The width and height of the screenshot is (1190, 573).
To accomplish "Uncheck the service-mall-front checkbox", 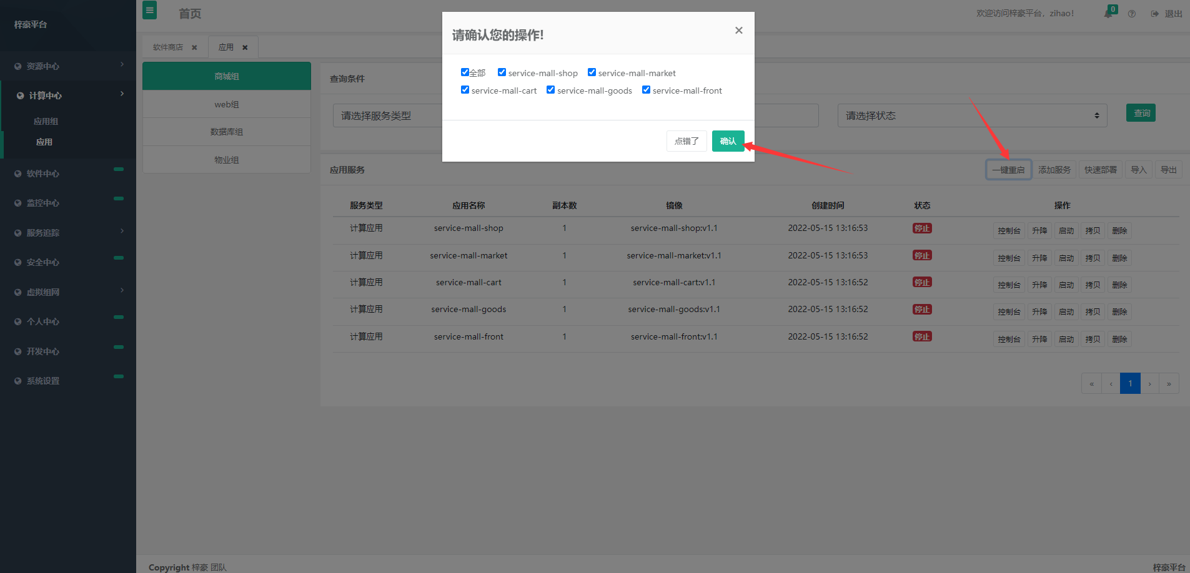I will 646,90.
